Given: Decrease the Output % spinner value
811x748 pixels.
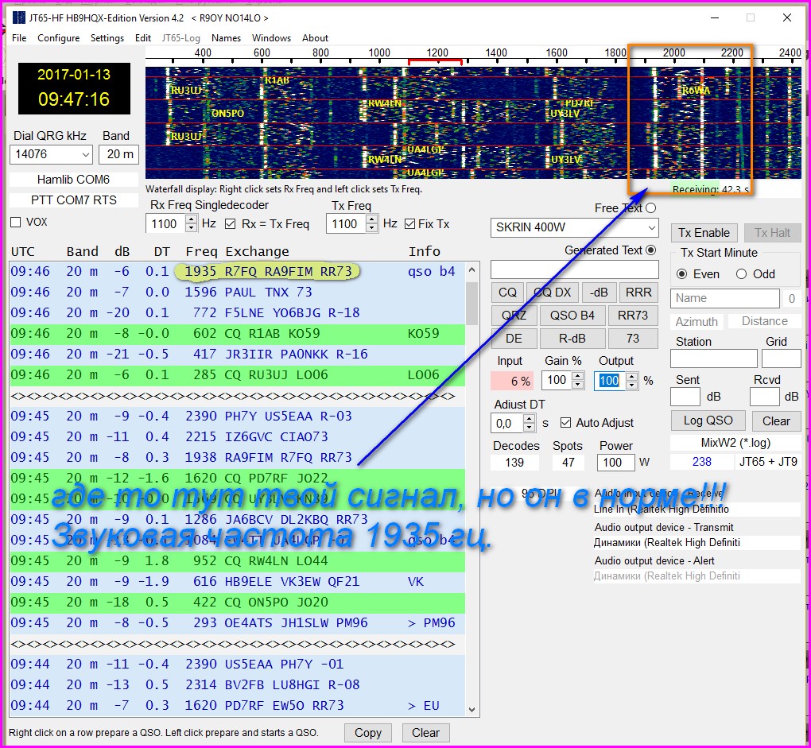Looking at the screenshot, I should pos(632,386).
